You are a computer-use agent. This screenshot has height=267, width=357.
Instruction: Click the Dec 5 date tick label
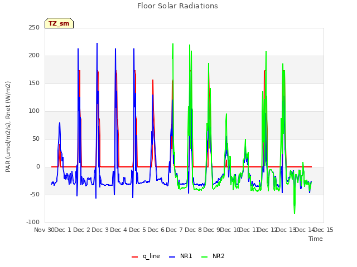click(137, 230)
